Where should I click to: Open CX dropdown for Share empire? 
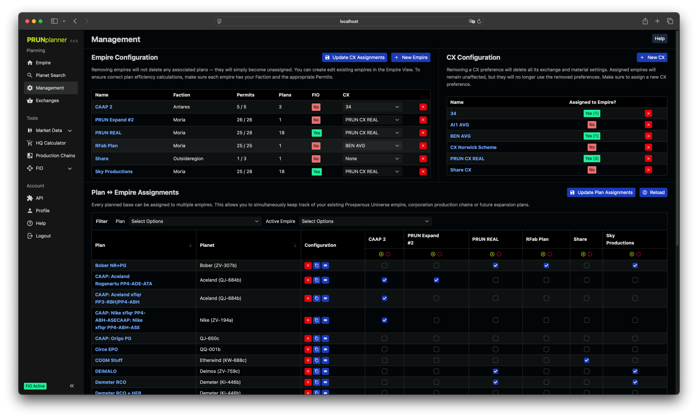click(x=372, y=159)
